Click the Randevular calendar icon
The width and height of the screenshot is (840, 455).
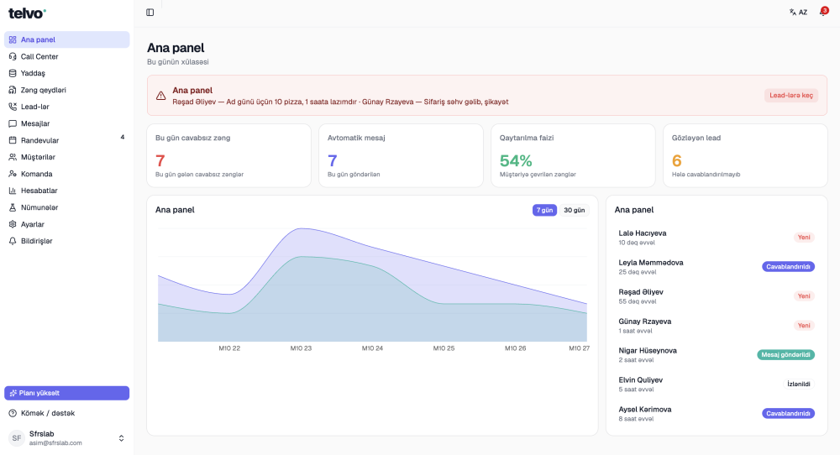(x=13, y=140)
